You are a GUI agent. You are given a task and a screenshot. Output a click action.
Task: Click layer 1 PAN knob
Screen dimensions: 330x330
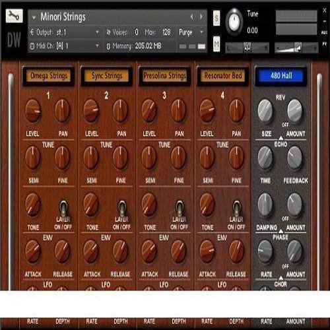coord(62,111)
